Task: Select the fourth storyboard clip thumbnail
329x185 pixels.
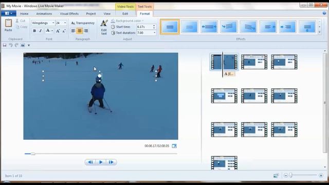Action: point(224,96)
